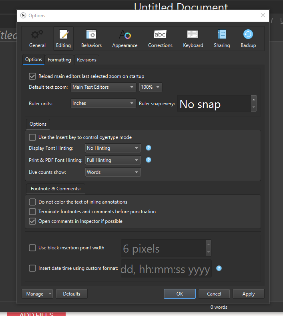The width and height of the screenshot is (283, 316).
Task: Open the Ruler units Inches dropdown
Action: [103, 103]
